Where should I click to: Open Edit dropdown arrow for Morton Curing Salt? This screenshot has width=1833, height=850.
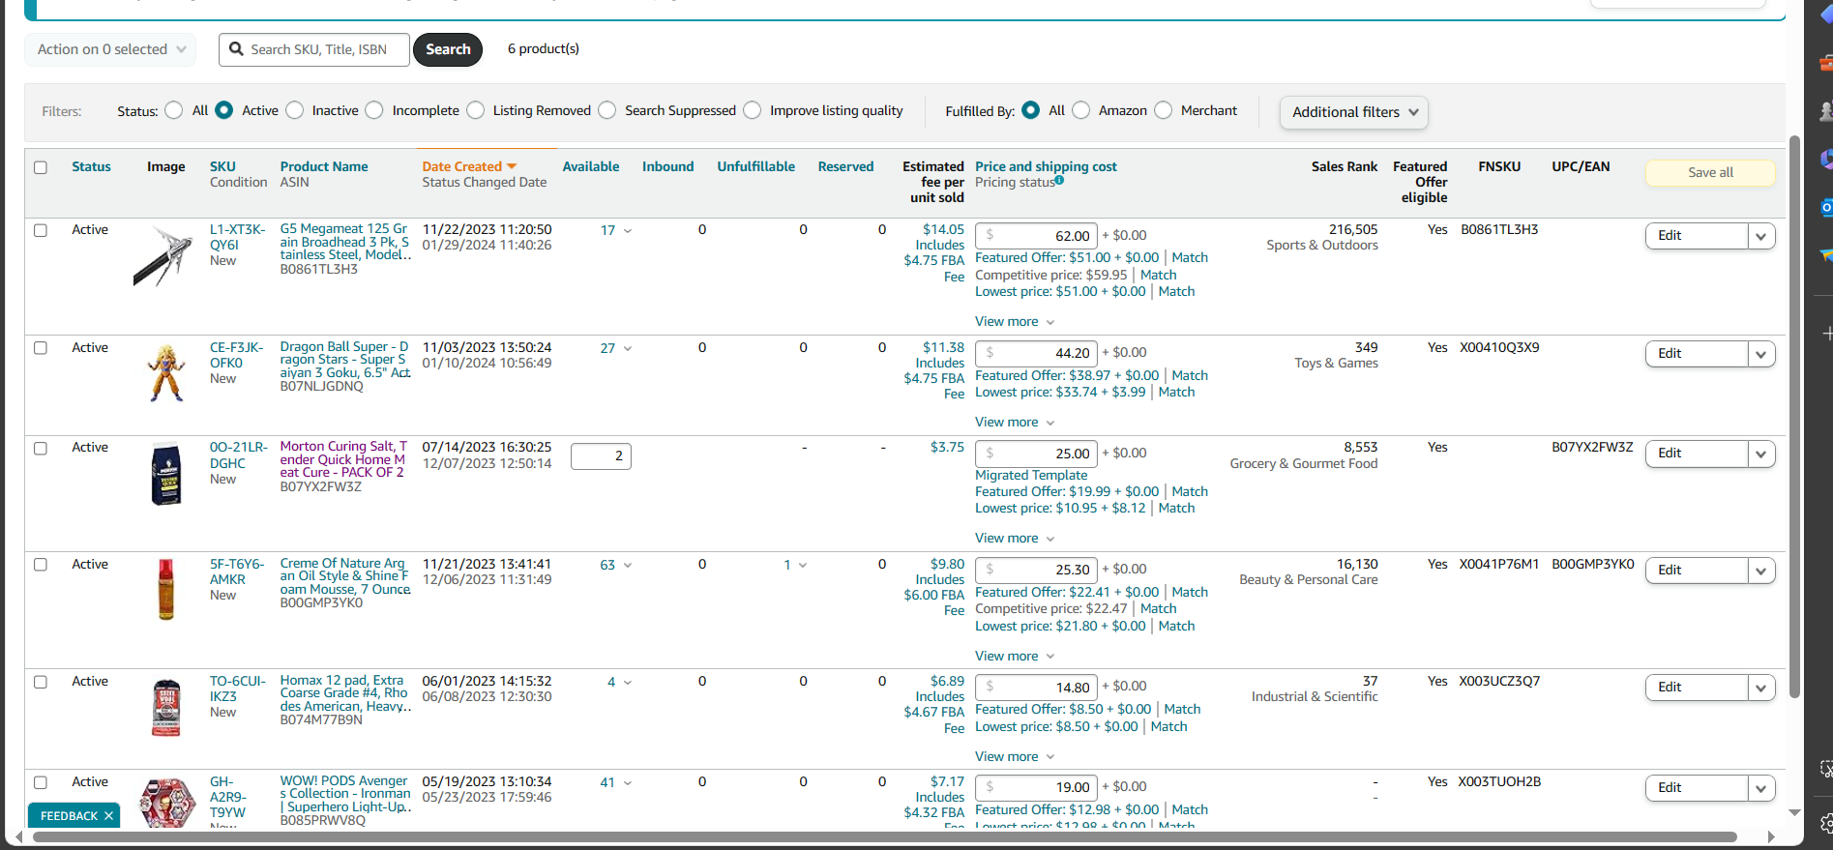tap(1761, 454)
